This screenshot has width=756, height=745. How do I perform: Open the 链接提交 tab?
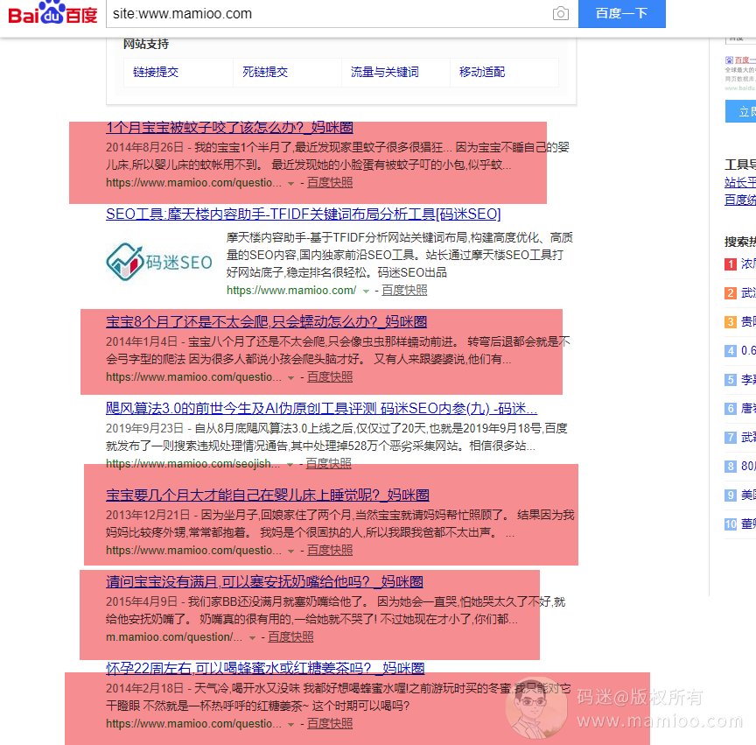pyautogui.click(x=156, y=72)
